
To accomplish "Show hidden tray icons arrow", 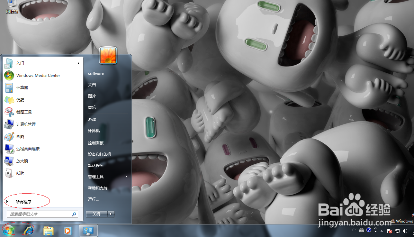I will 382,231.
